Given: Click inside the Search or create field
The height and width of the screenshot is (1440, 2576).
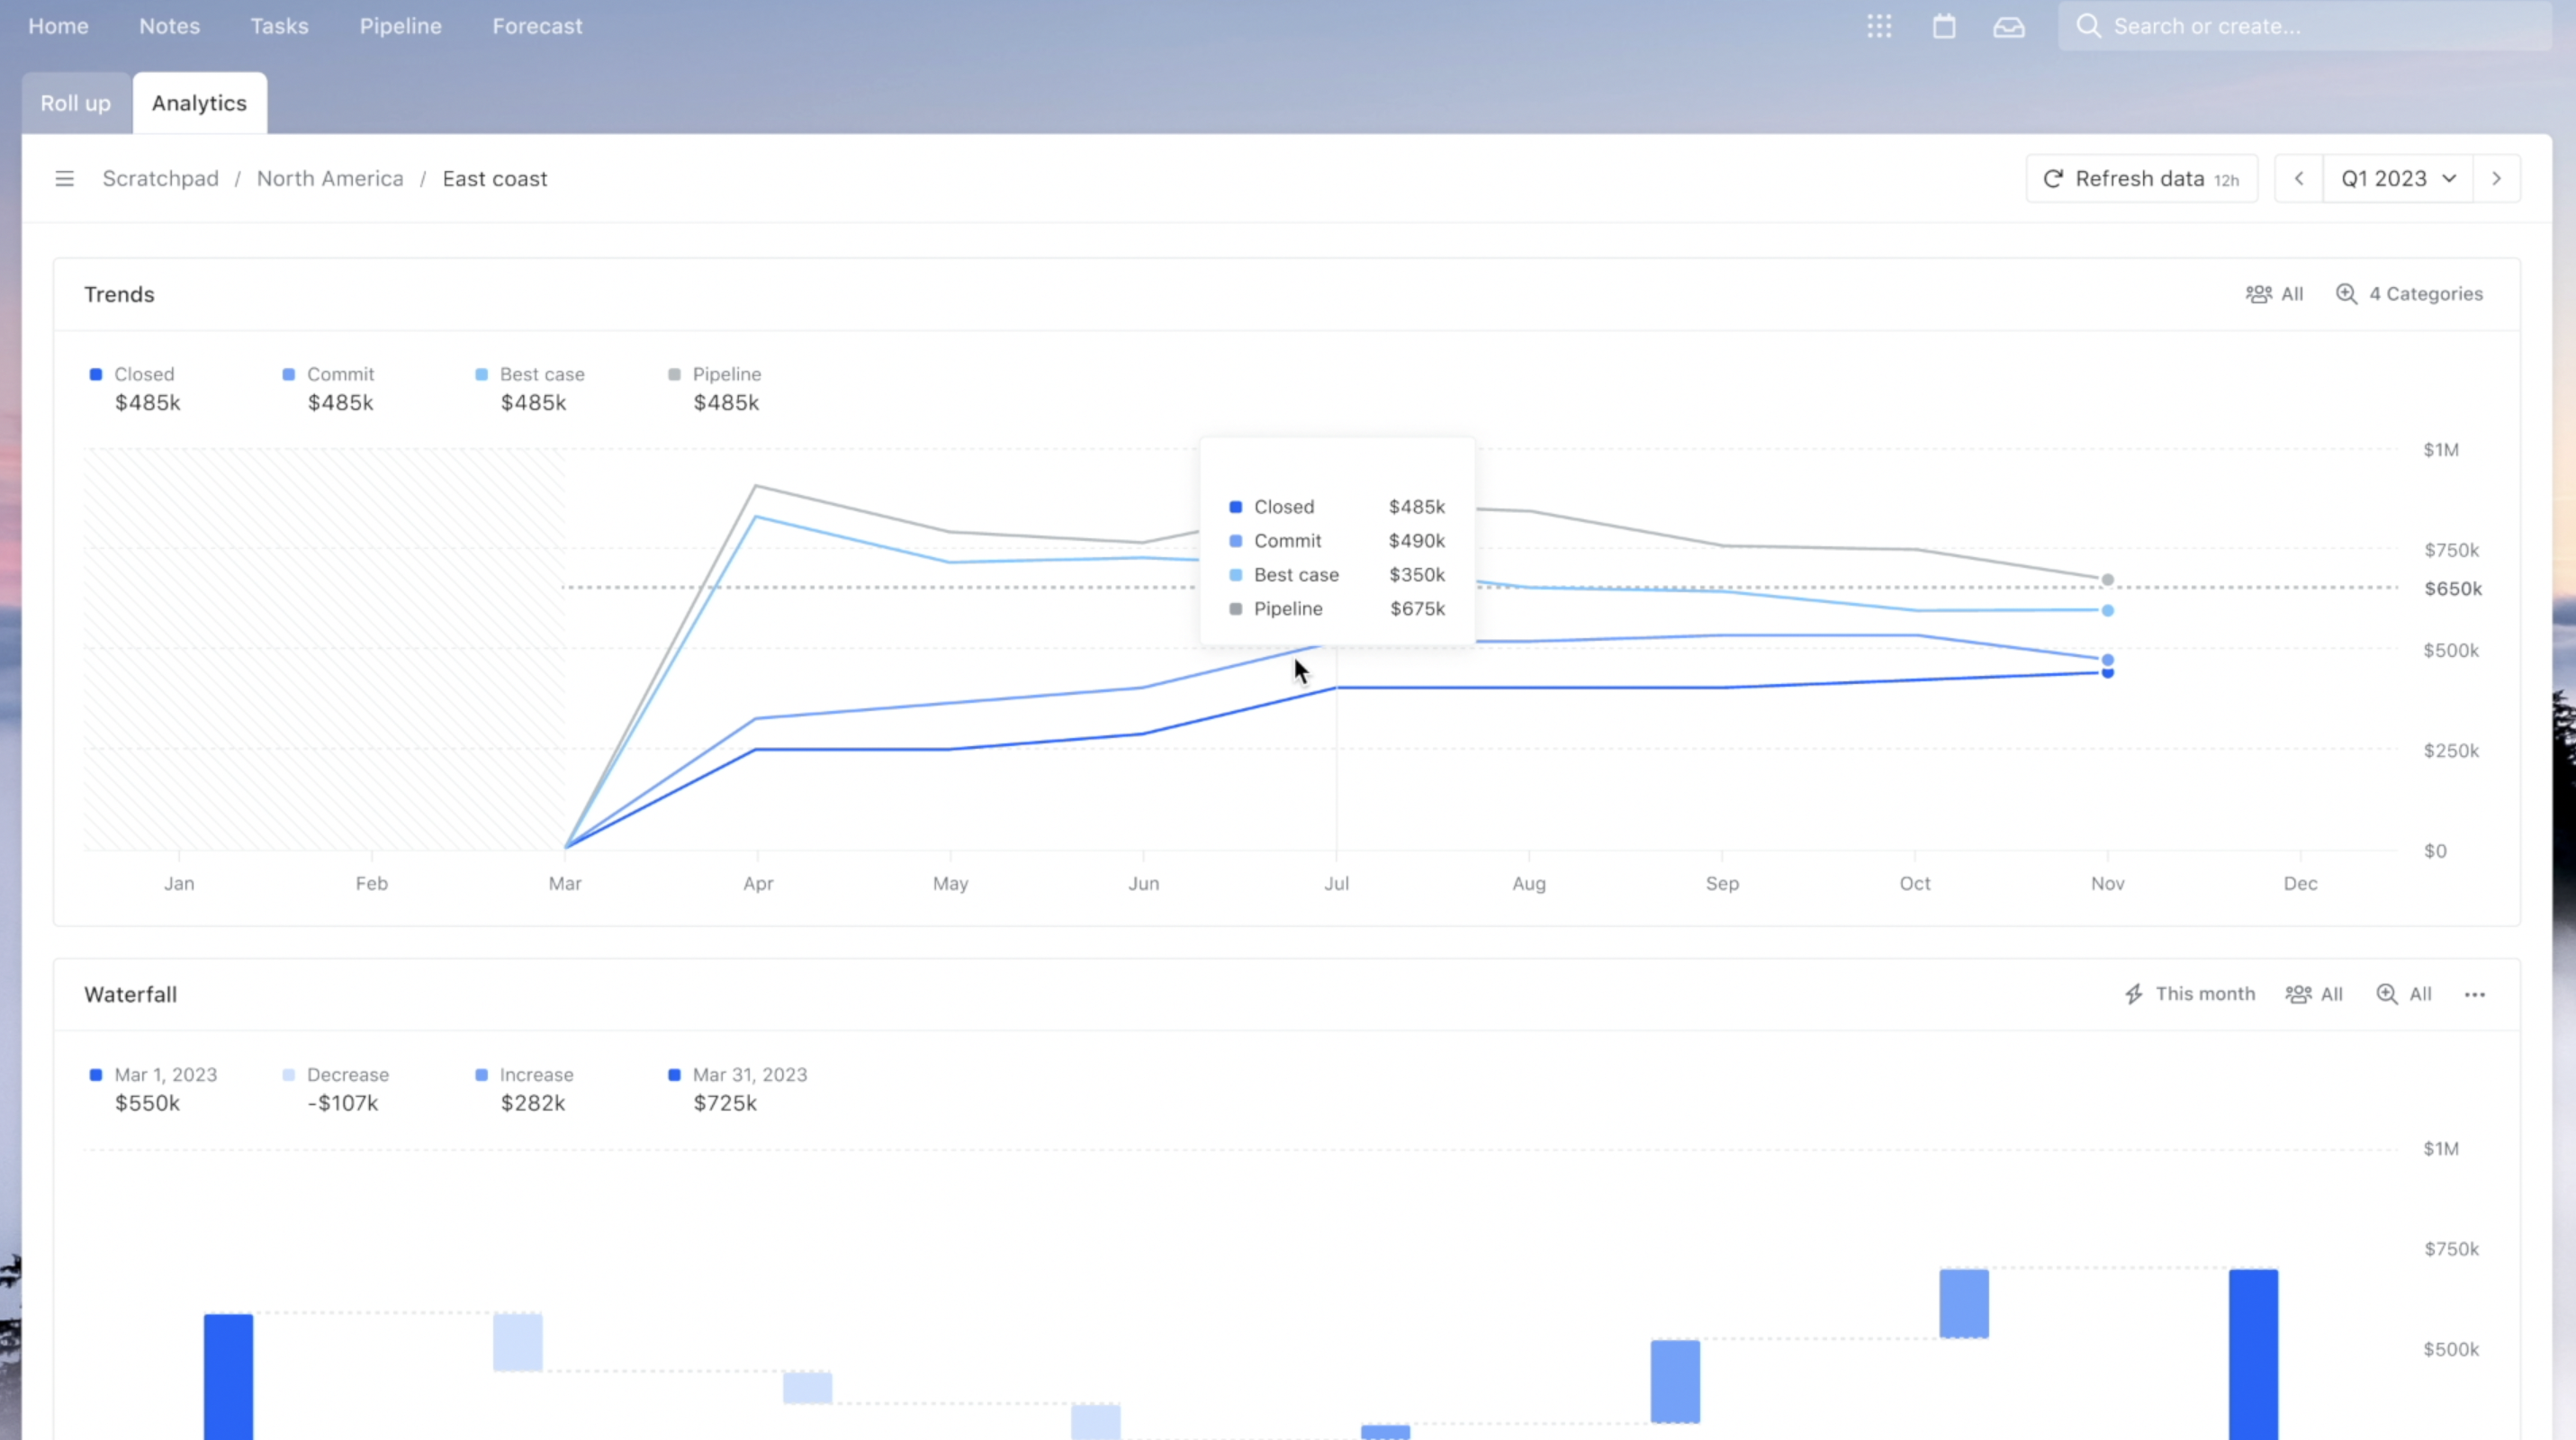Looking at the screenshot, I should click(2250, 26).
